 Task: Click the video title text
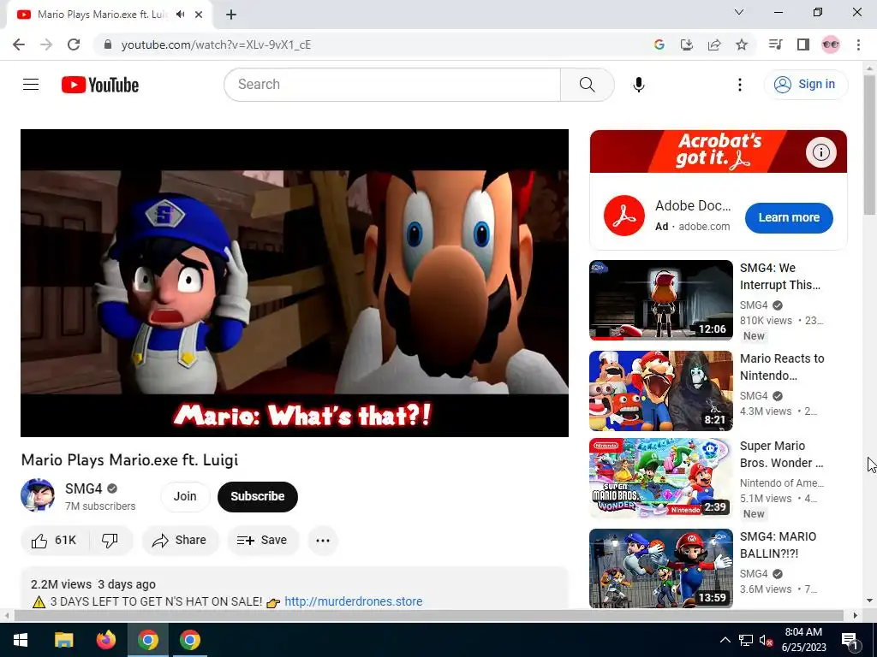(130, 459)
